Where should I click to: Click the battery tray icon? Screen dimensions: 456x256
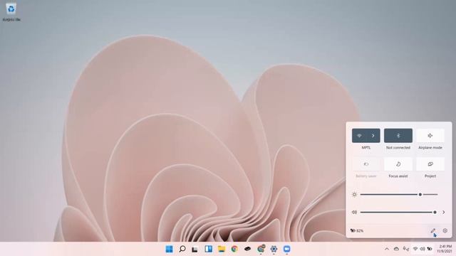(x=430, y=249)
